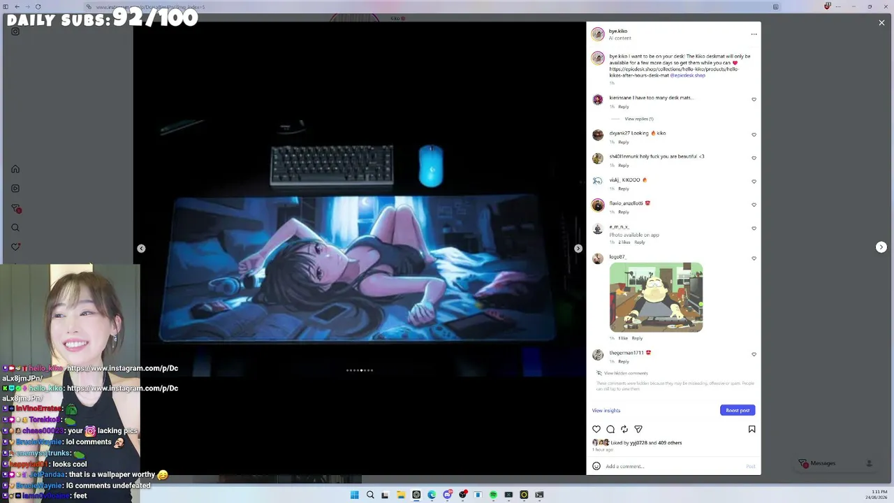Open flavio_anzellotti's profile picture
894x503 pixels.
point(598,205)
